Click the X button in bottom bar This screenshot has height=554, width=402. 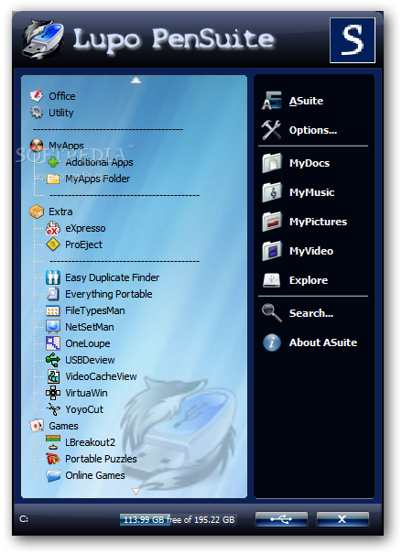tap(342, 519)
